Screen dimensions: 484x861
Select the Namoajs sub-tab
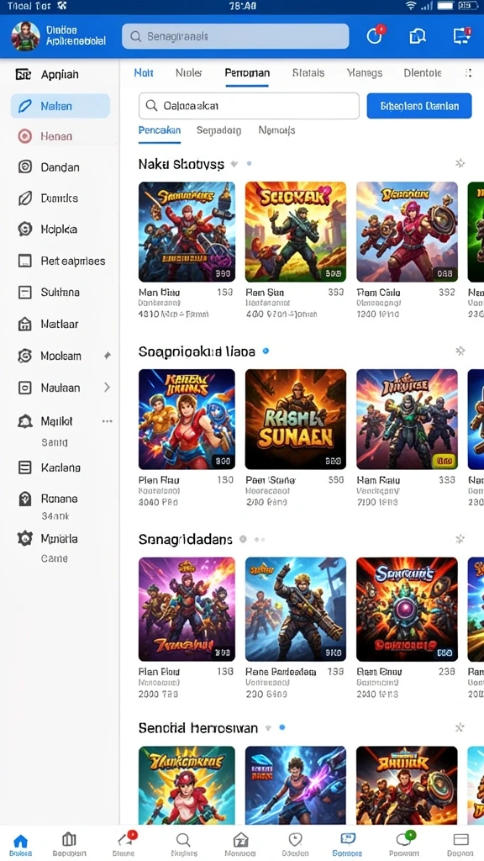(276, 130)
